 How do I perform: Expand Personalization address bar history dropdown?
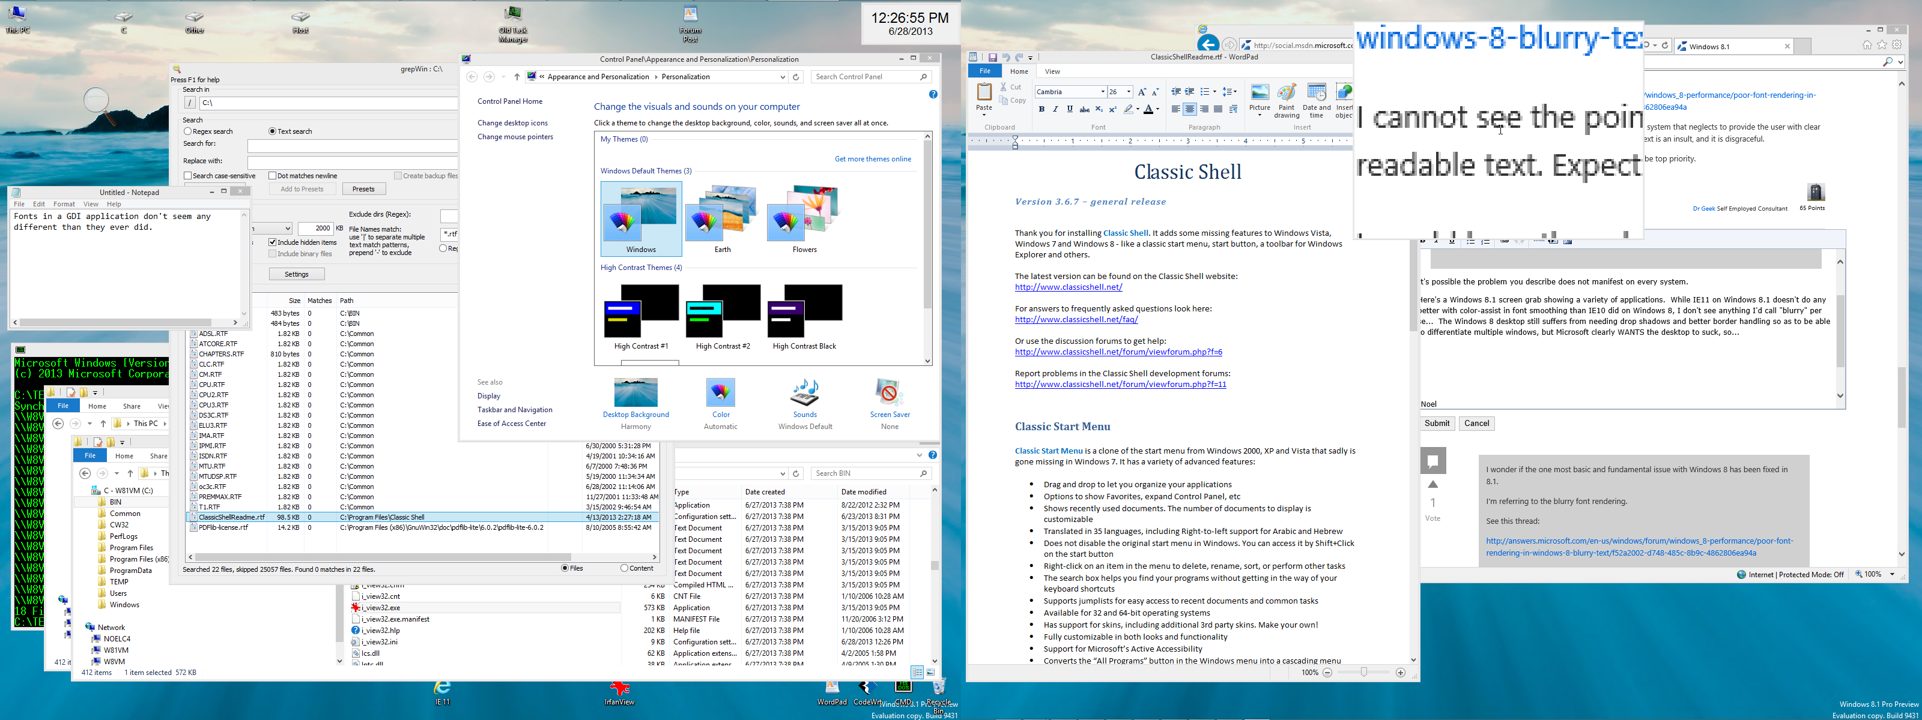(782, 77)
